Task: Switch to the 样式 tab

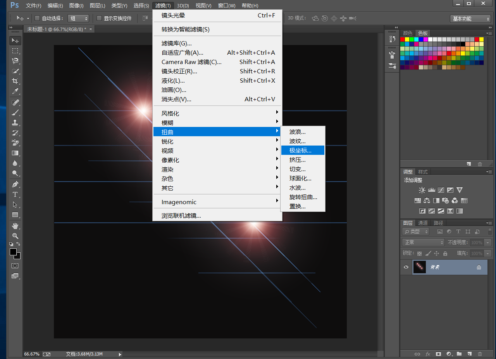Action: (423, 172)
